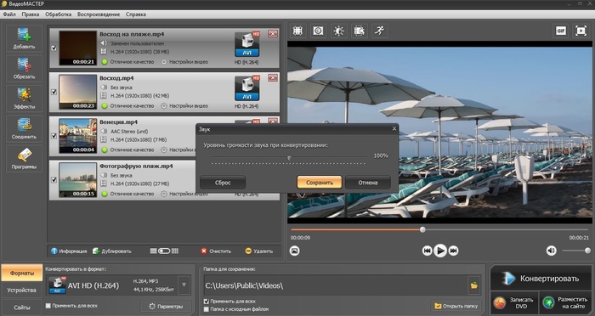
Task: Open the Обрезать trim tool
Action: (x=24, y=68)
